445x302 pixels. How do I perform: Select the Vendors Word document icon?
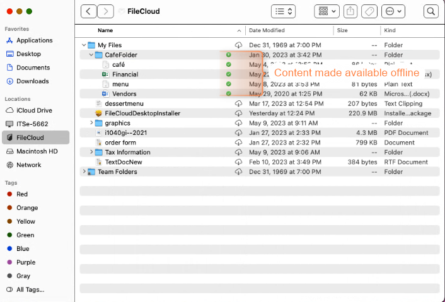(105, 94)
